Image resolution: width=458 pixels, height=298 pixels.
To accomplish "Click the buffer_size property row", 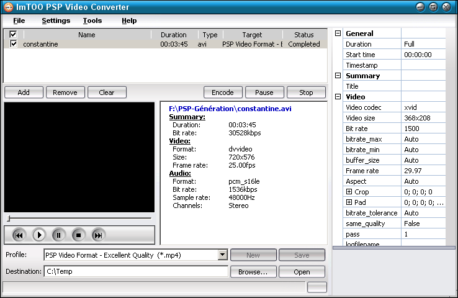I will (x=394, y=160).
